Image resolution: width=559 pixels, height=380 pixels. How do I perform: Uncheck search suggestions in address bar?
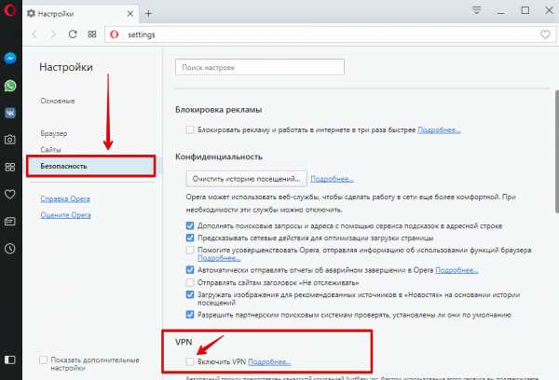pos(190,225)
